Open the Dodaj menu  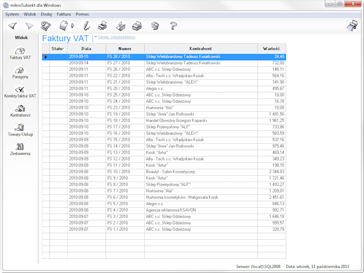click(x=46, y=14)
